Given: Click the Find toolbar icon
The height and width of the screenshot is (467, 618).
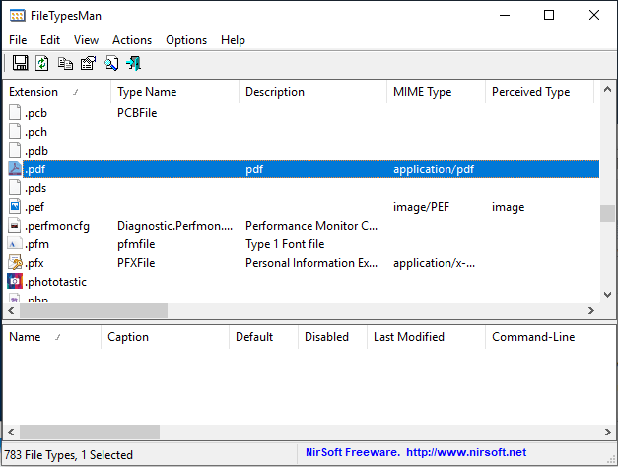Looking at the screenshot, I should coord(111,63).
